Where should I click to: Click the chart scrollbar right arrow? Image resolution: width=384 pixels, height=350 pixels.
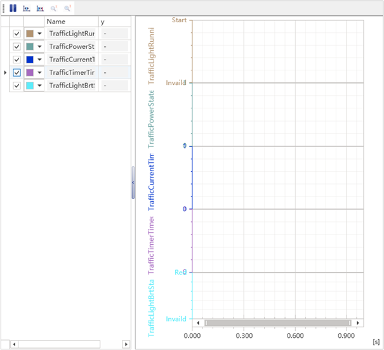coord(357,323)
